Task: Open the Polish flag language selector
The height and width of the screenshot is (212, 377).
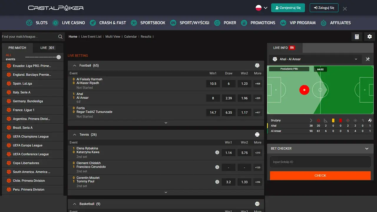Action: 261,8
